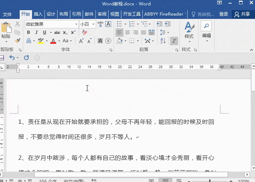Viewport: 255px width, 182px height.
Task: Apply red font color
Action: pos(53,41)
